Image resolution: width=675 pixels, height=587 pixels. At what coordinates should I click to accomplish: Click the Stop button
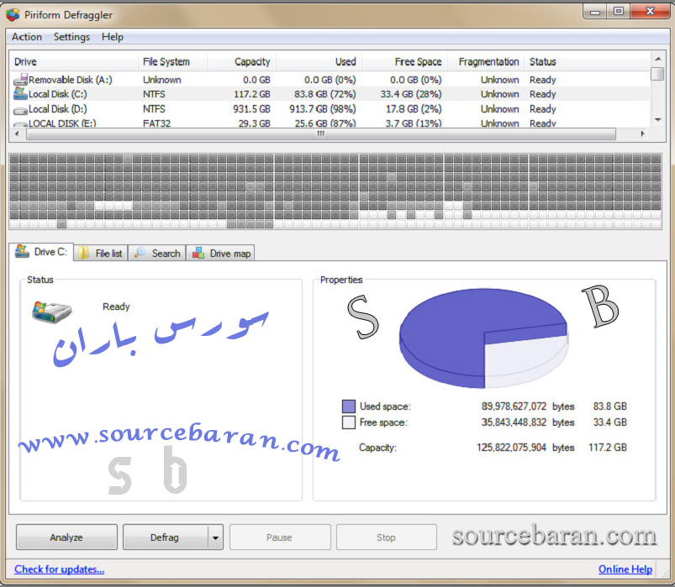386,537
